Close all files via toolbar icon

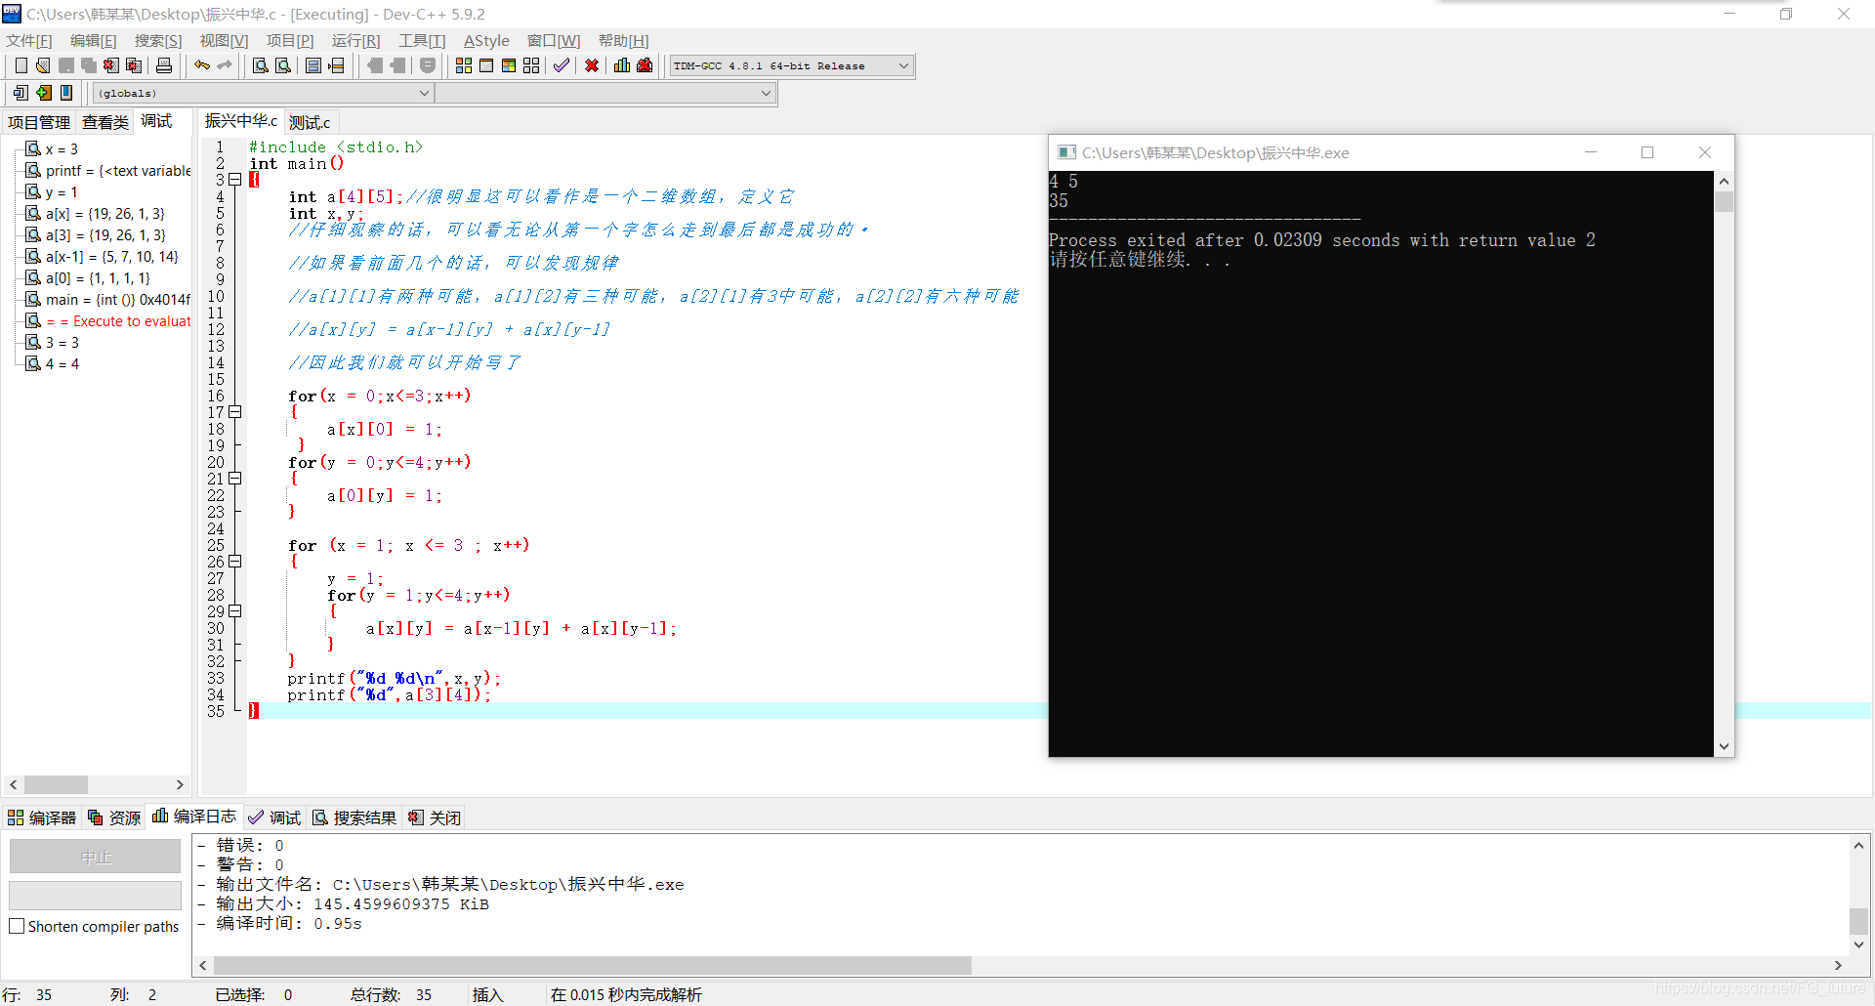pos(134,65)
